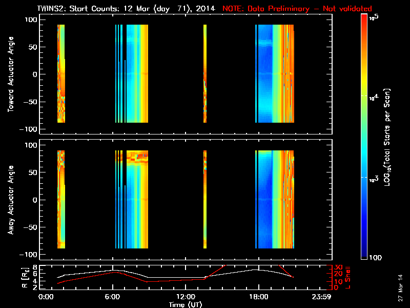The image size is (410, 308).
Task: Click the 'Time (UT)' x-axis label
Action: [x=186, y=304]
